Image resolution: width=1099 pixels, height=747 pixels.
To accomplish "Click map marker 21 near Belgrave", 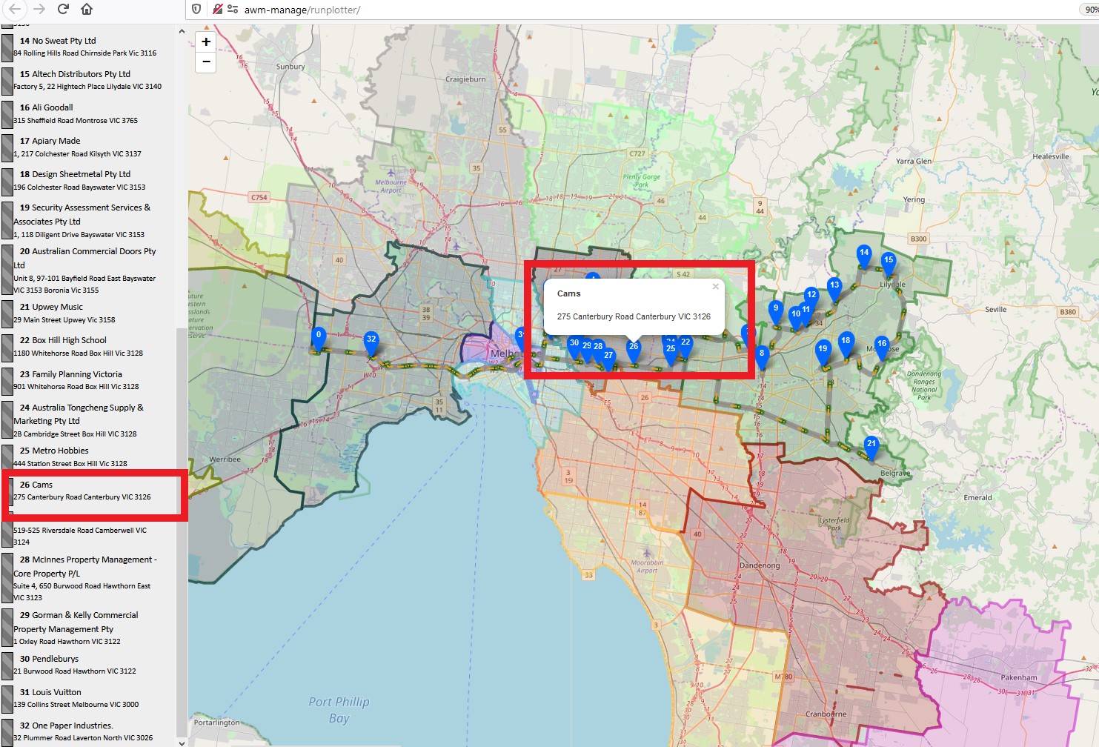I will click(x=871, y=448).
